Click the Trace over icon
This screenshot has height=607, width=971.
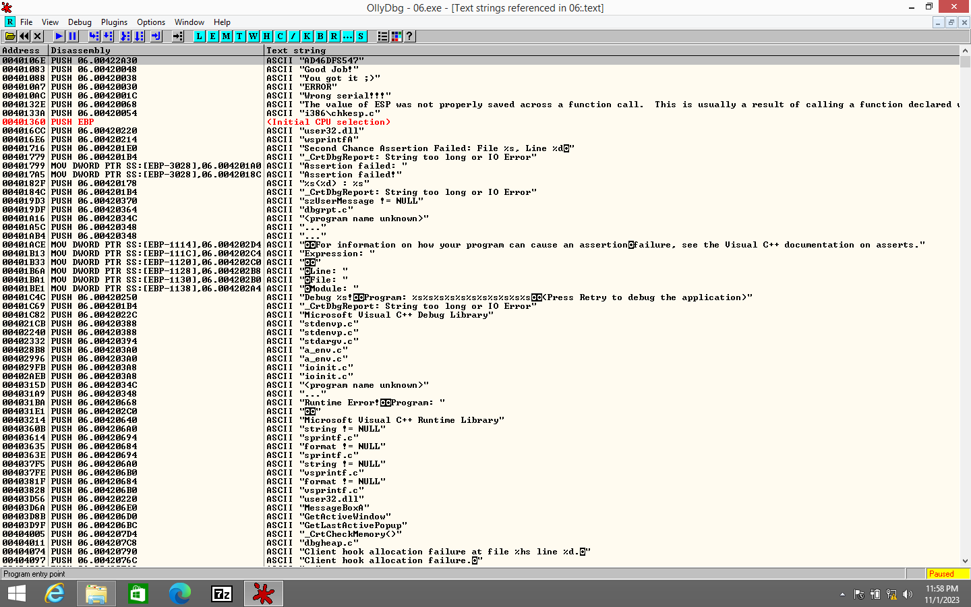139,36
